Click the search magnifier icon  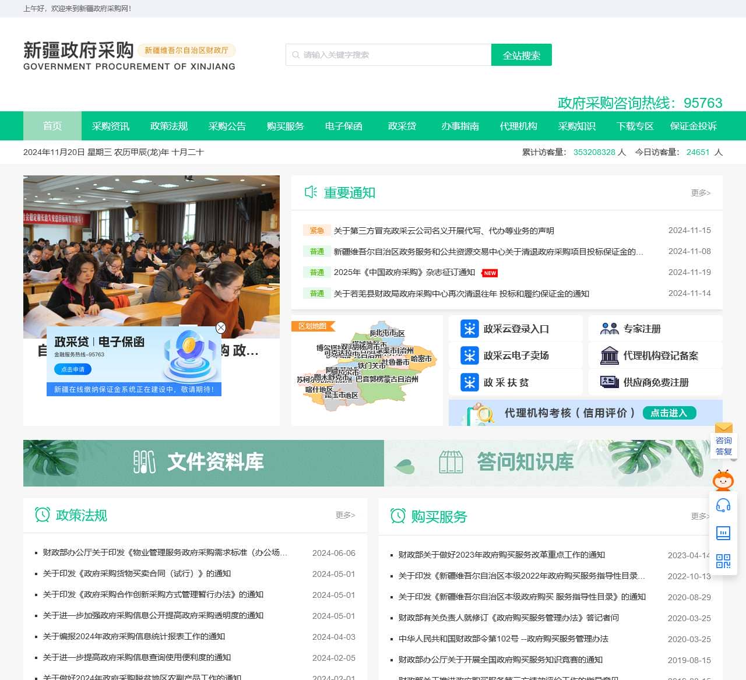[x=295, y=55]
